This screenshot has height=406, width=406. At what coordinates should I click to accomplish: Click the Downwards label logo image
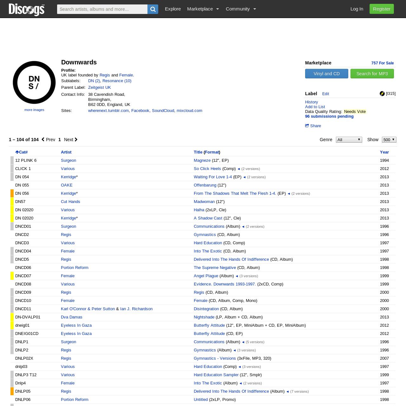34,82
